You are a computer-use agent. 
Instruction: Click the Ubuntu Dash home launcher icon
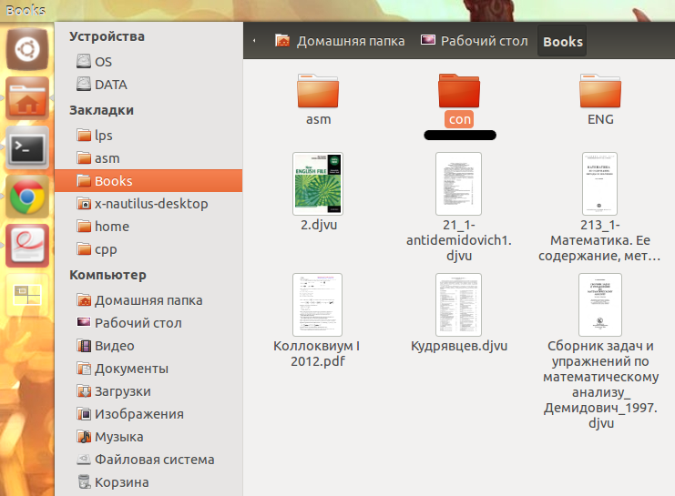point(27,49)
